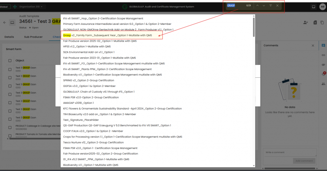Check the PRODUCT Cabbage row checkbox
Viewport: 327px width, 171px height.
[10, 127]
